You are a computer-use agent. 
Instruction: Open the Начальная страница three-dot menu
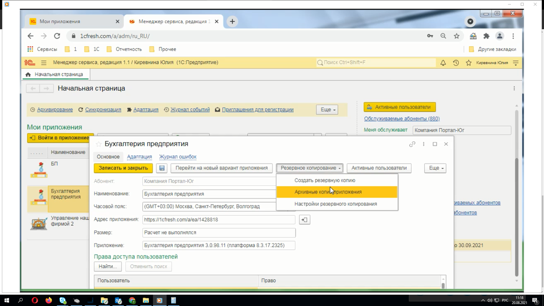(514, 88)
